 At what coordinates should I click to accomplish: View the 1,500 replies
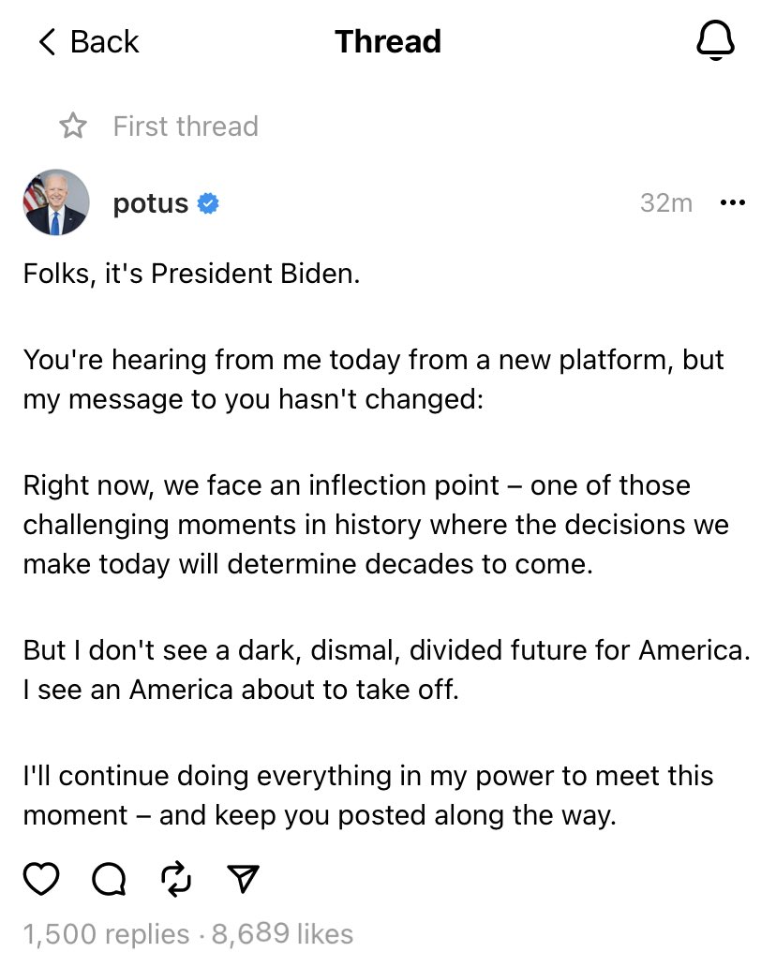pos(105,934)
